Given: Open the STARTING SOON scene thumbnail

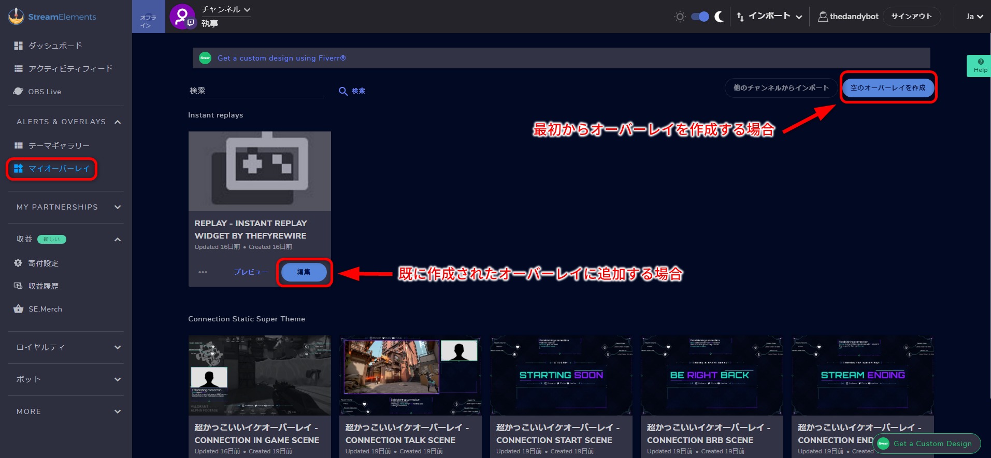Looking at the screenshot, I should pos(561,376).
